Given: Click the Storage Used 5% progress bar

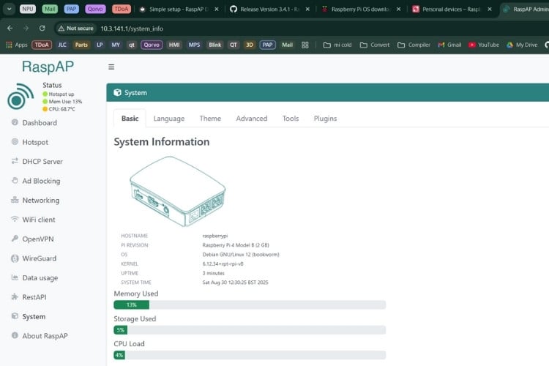Looking at the screenshot, I should click(250, 330).
